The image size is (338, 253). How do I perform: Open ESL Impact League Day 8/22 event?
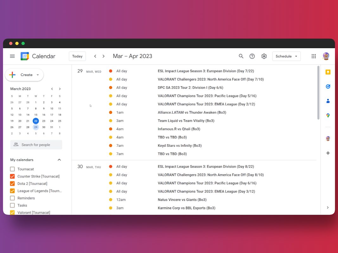coord(206,167)
